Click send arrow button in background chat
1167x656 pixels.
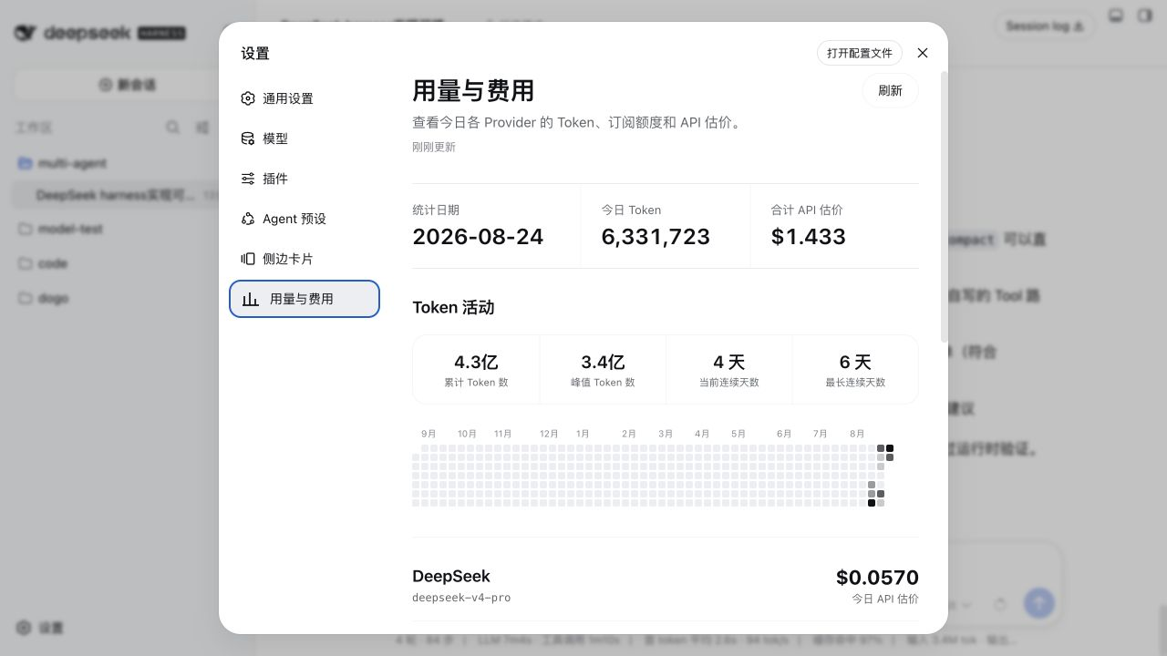coord(1039,602)
